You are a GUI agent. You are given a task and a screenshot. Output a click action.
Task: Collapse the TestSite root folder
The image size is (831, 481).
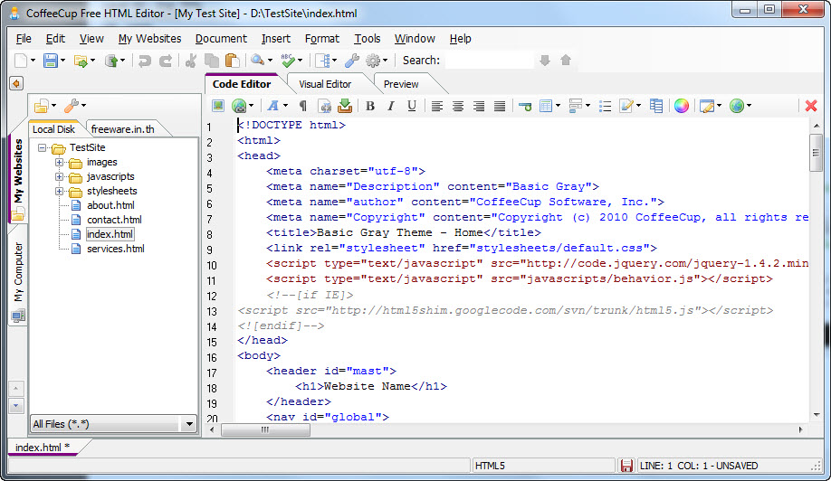[43, 148]
